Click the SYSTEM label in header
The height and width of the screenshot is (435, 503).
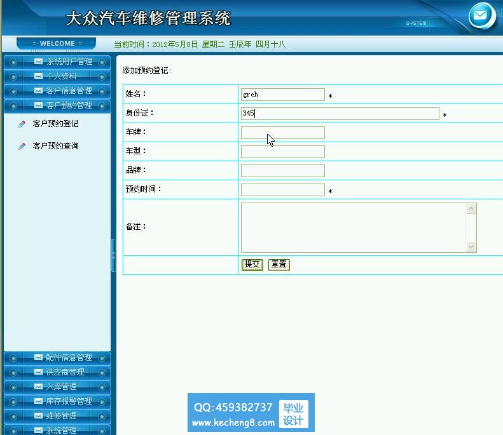416,23
